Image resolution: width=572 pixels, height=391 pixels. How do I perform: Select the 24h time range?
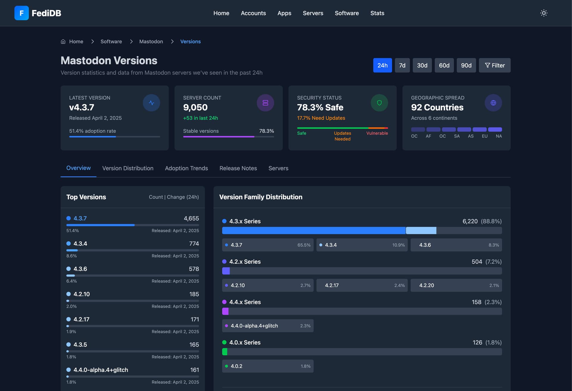(383, 65)
